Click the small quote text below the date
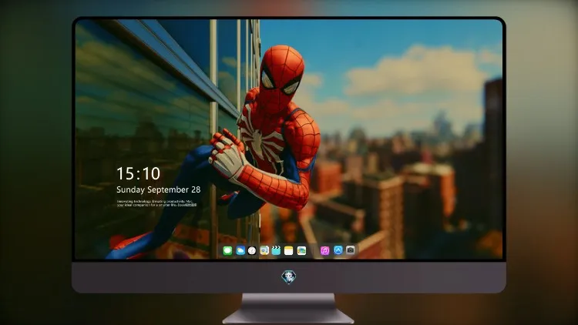This screenshot has height=325, width=578. coord(157,203)
